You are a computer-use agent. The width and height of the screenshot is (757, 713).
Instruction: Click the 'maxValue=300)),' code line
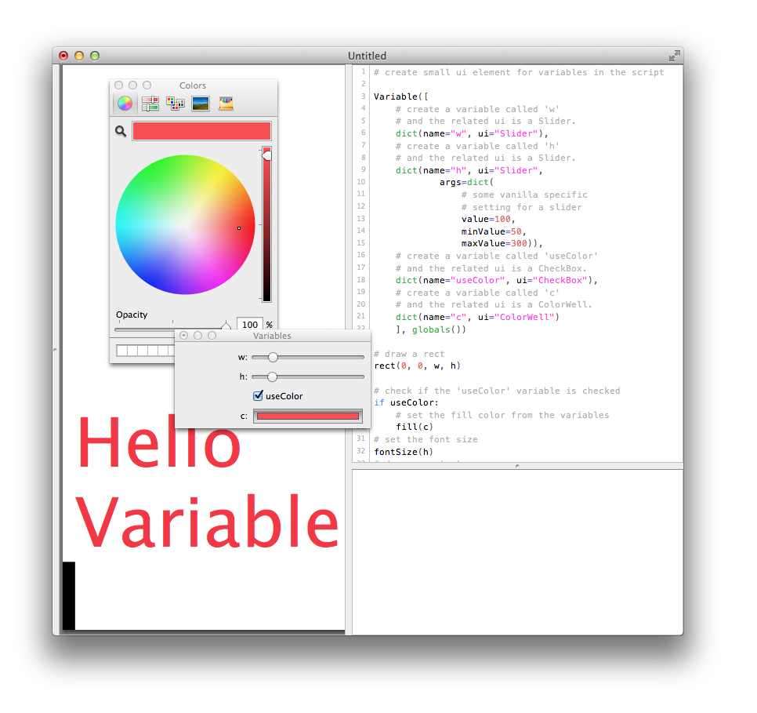(502, 243)
